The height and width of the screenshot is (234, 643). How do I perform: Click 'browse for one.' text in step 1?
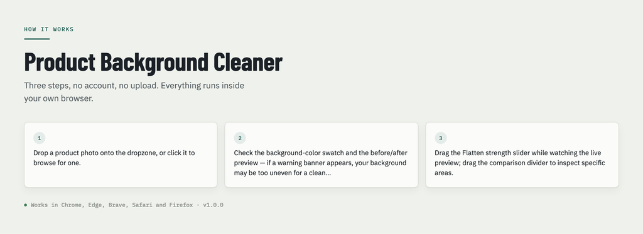57,163
